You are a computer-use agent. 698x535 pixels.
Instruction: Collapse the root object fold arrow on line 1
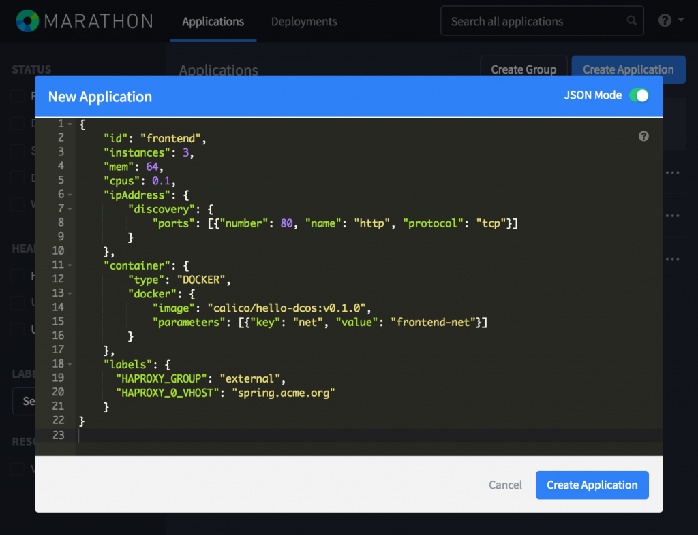tap(70, 124)
